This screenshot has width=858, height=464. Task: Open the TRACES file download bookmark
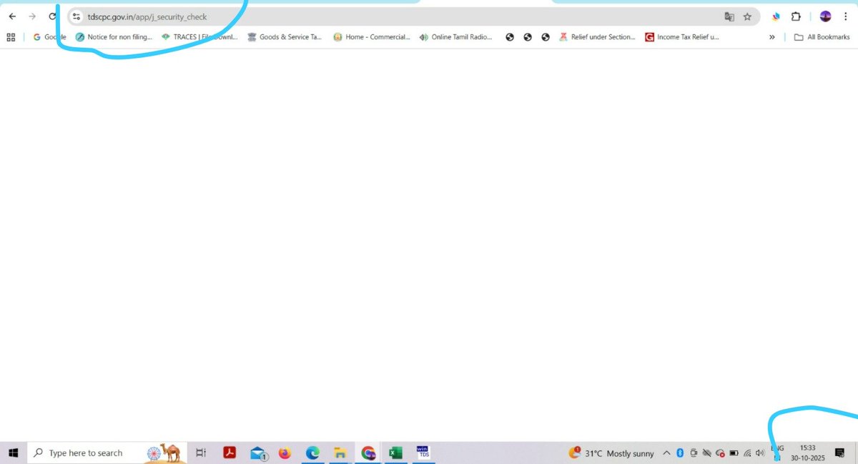[x=199, y=37]
